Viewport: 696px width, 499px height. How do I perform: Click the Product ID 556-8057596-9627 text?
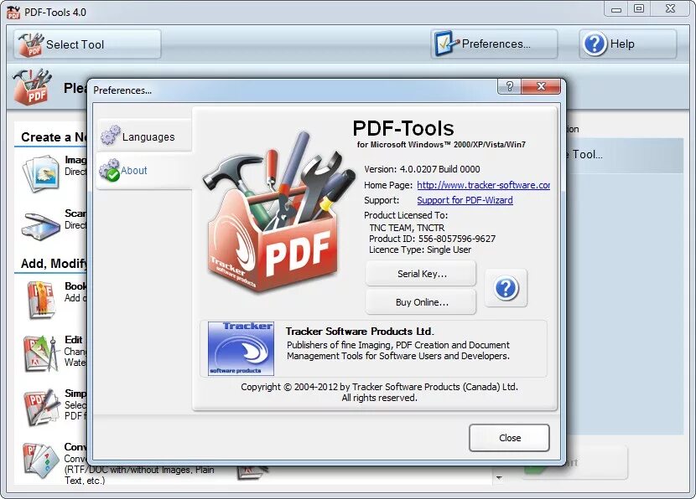click(432, 239)
